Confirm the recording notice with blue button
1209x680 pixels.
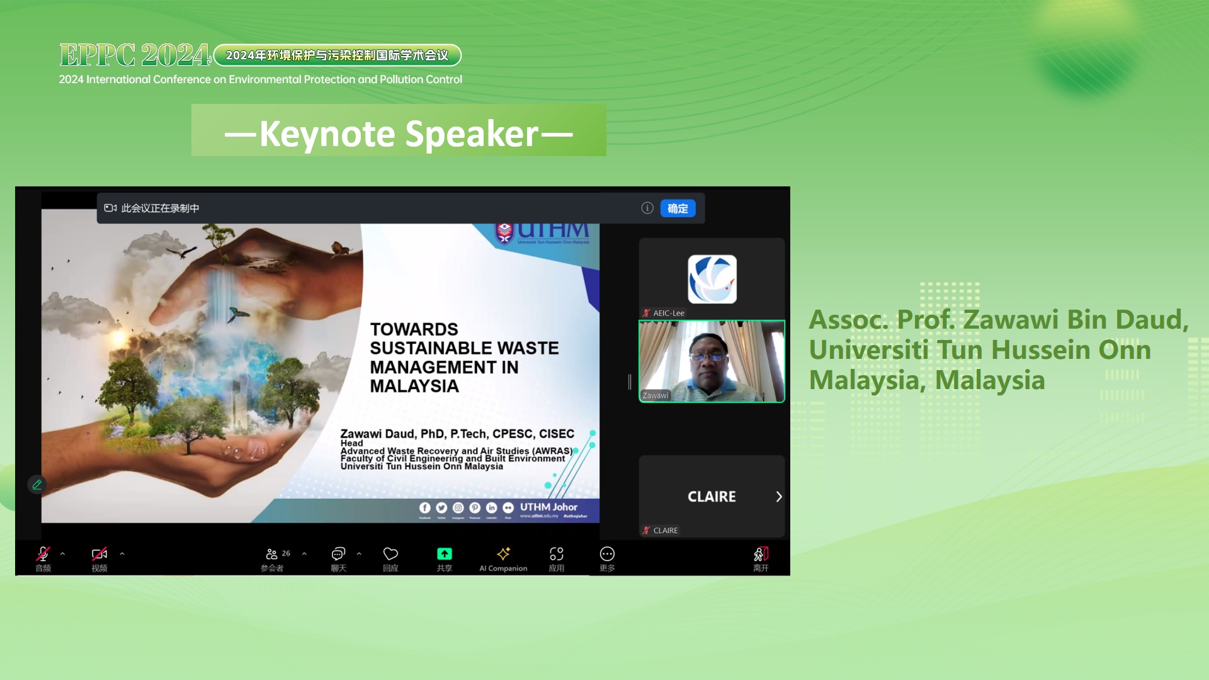point(678,208)
